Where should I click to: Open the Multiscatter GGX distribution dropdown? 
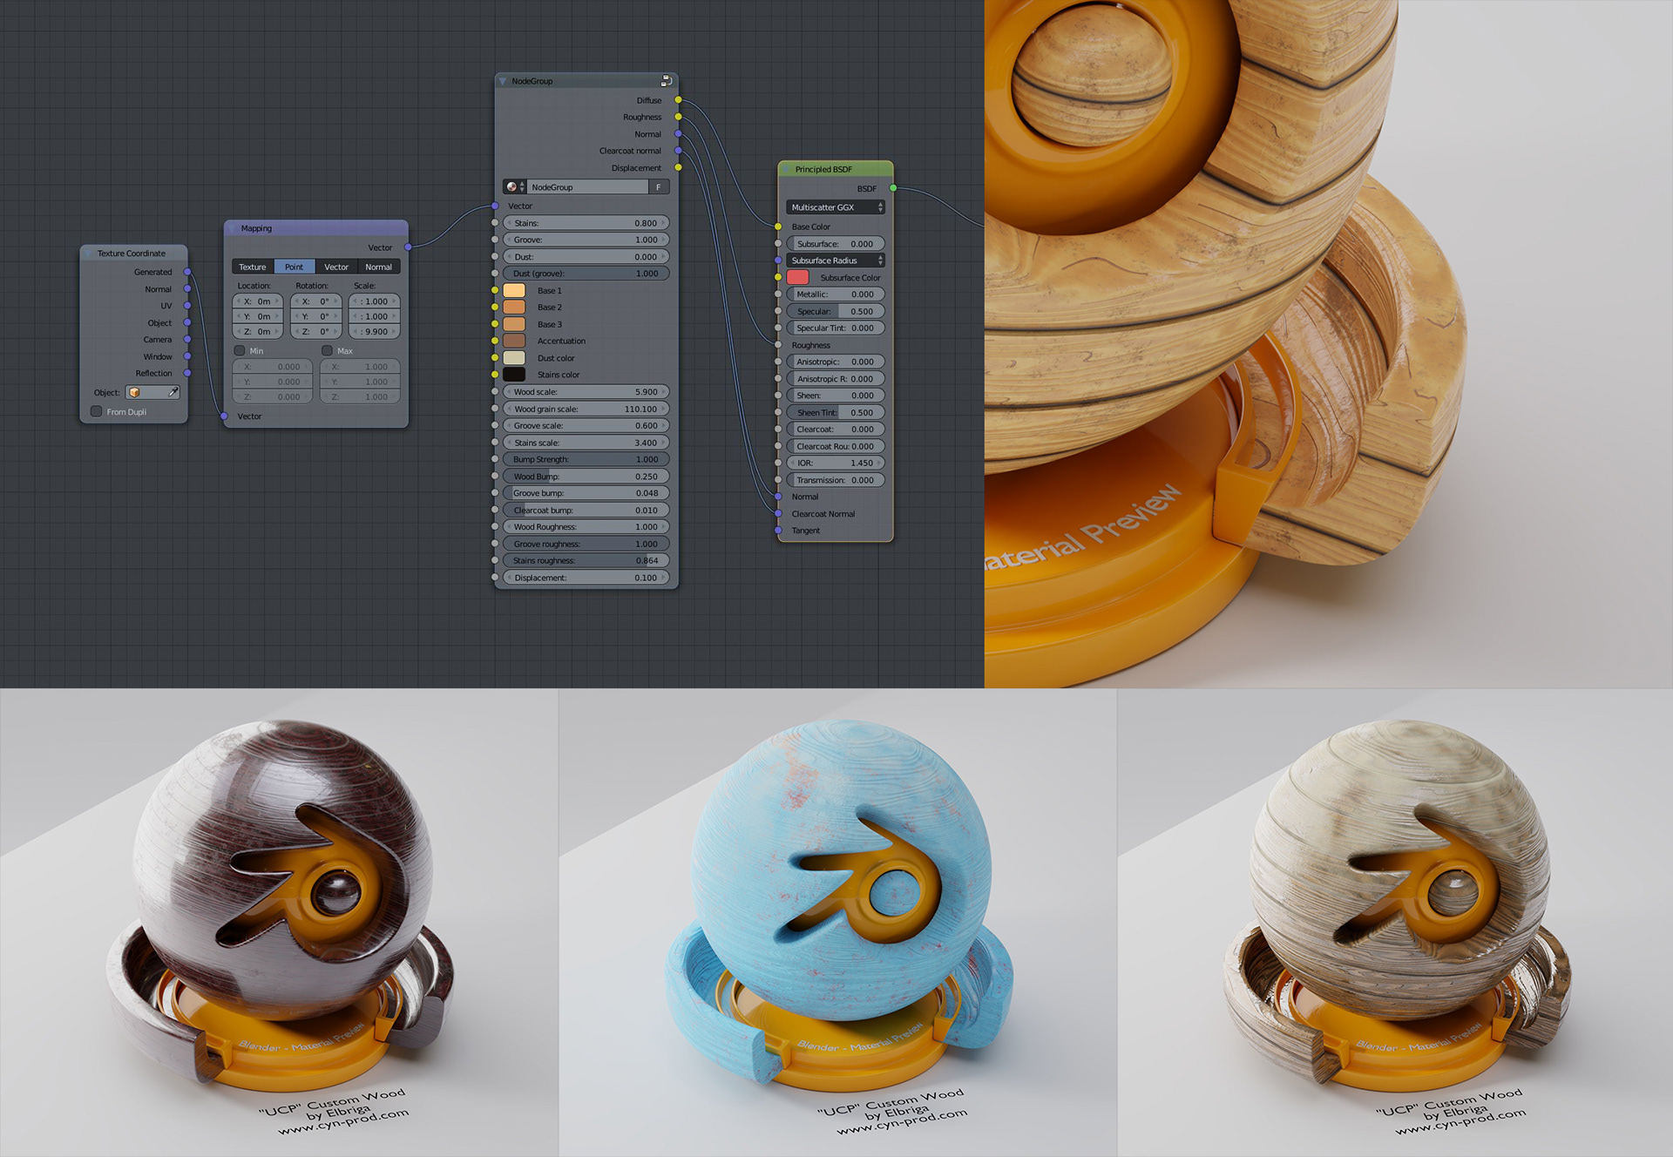pyautogui.click(x=836, y=207)
